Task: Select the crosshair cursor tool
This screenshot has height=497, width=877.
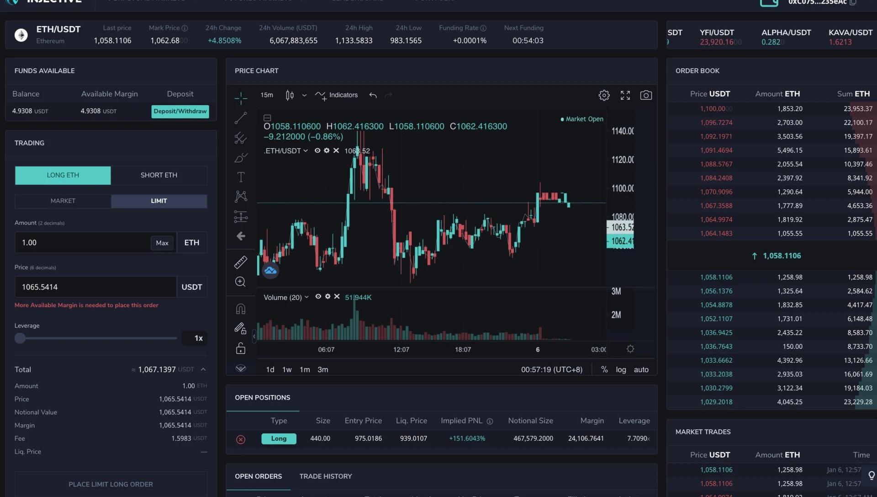Action: [241, 98]
